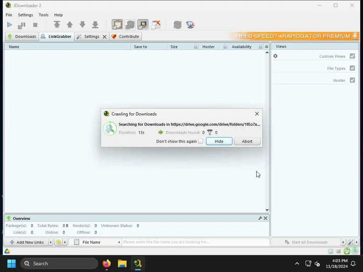
Task: Abort the crawling for downloads
Action: click(247, 141)
